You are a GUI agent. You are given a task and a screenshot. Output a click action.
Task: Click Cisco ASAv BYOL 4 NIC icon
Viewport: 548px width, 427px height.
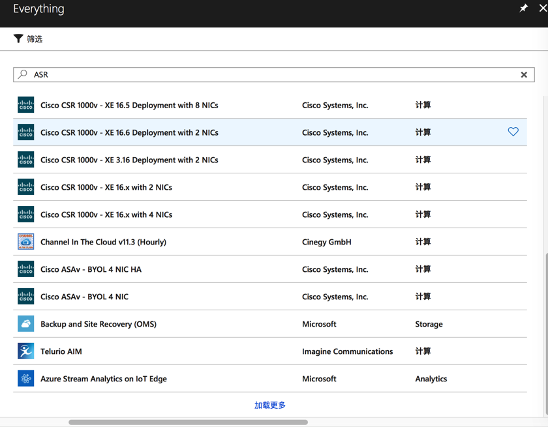pyautogui.click(x=26, y=297)
